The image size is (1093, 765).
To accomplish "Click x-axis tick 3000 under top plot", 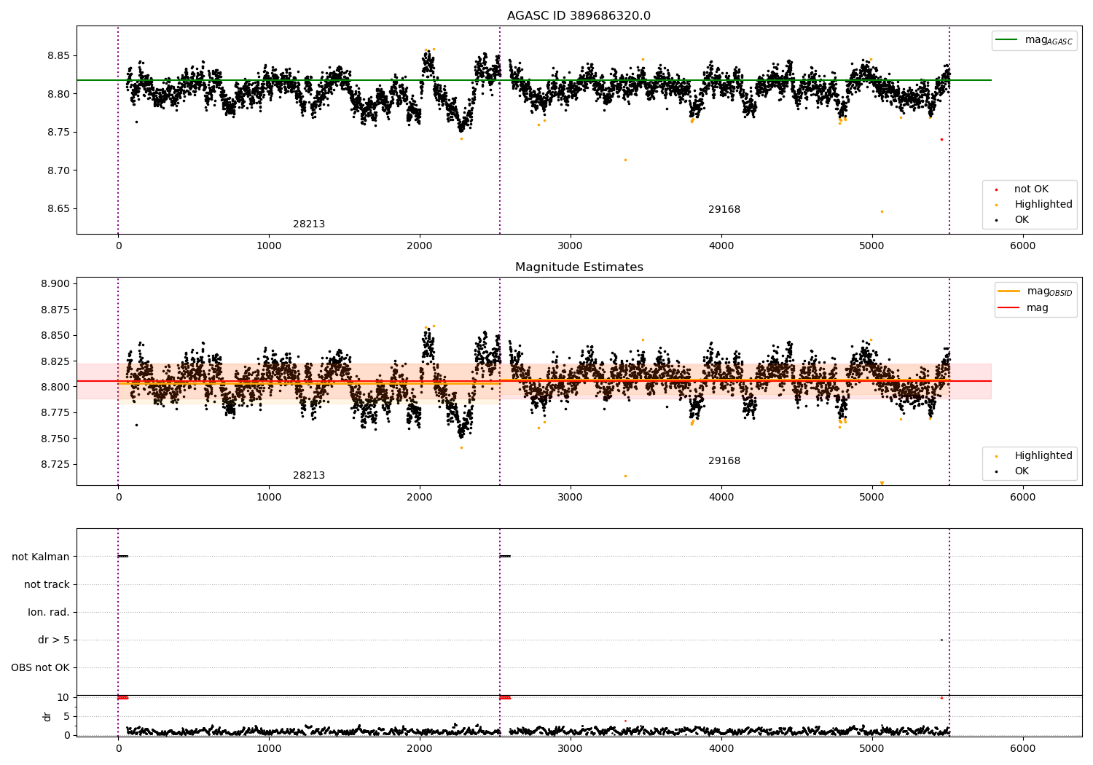I will tap(571, 246).
